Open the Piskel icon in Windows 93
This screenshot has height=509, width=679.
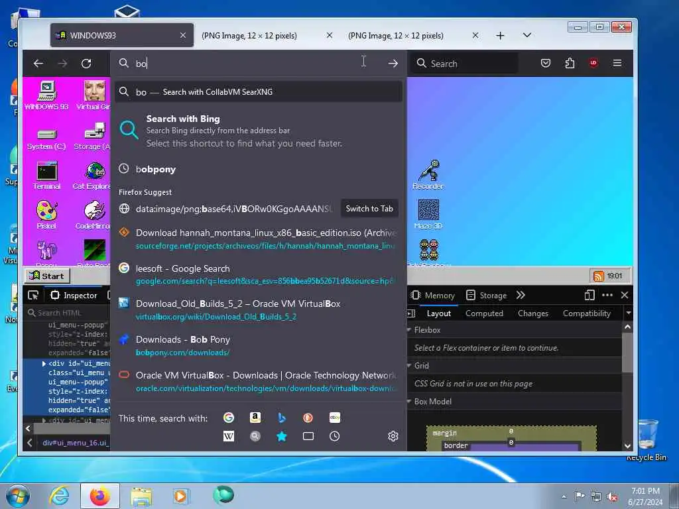pyautogui.click(x=47, y=215)
